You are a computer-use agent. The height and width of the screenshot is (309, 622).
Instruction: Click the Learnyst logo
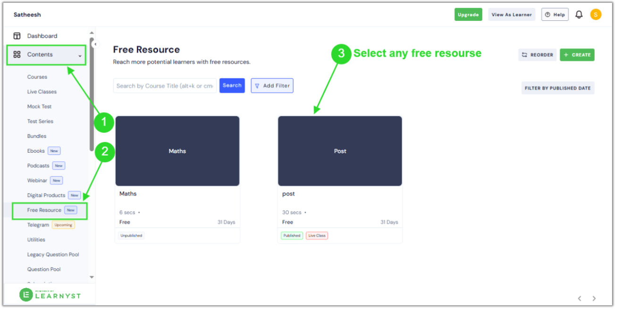pos(50,295)
